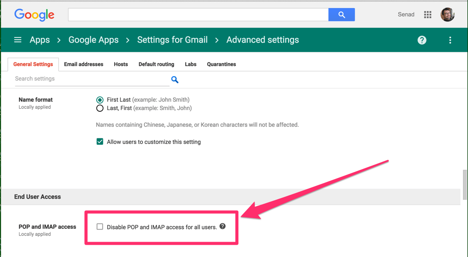Uncheck Allow users to customize this setting

[x=100, y=142]
